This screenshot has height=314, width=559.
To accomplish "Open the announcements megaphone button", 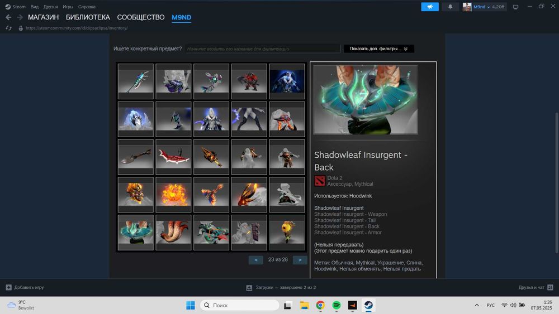I will point(430,6).
